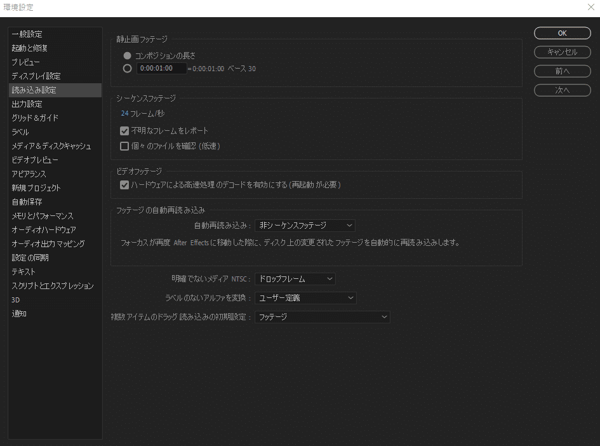The height and width of the screenshot is (446, 600).
Task: Go to アピアランス preferences
Action: 55,174
